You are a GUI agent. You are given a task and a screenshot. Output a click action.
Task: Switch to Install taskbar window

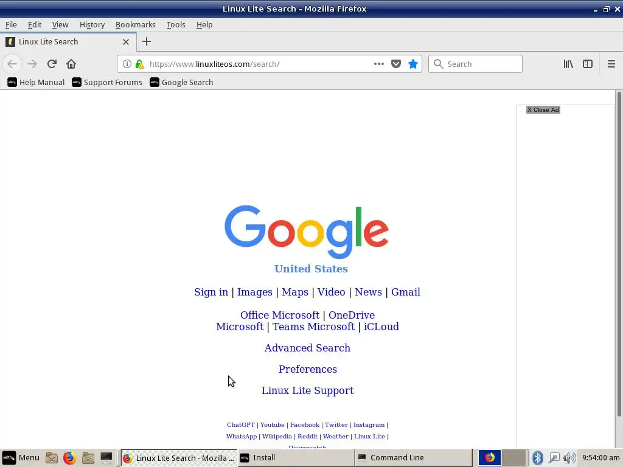tap(296, 458)
